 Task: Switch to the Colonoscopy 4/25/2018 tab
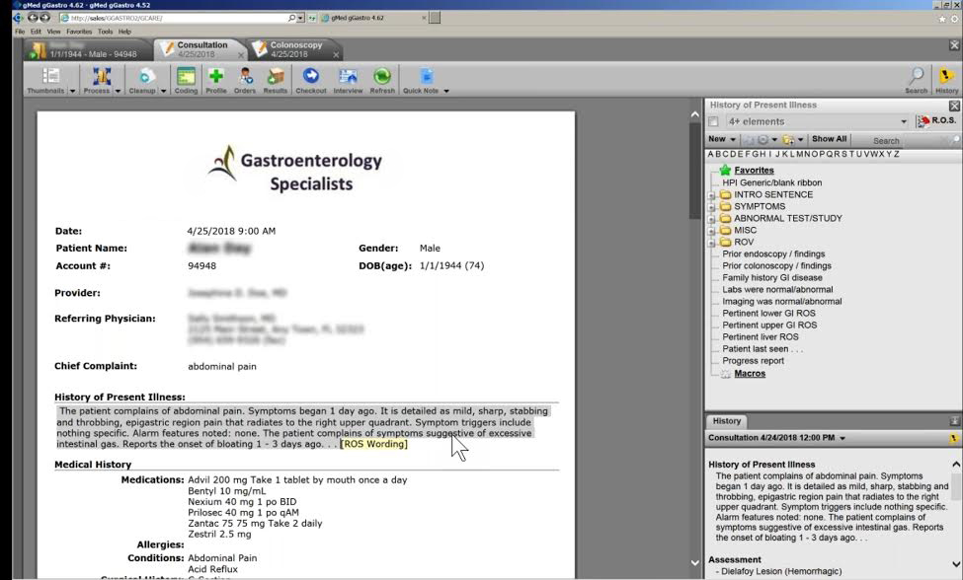pos(295,49)
